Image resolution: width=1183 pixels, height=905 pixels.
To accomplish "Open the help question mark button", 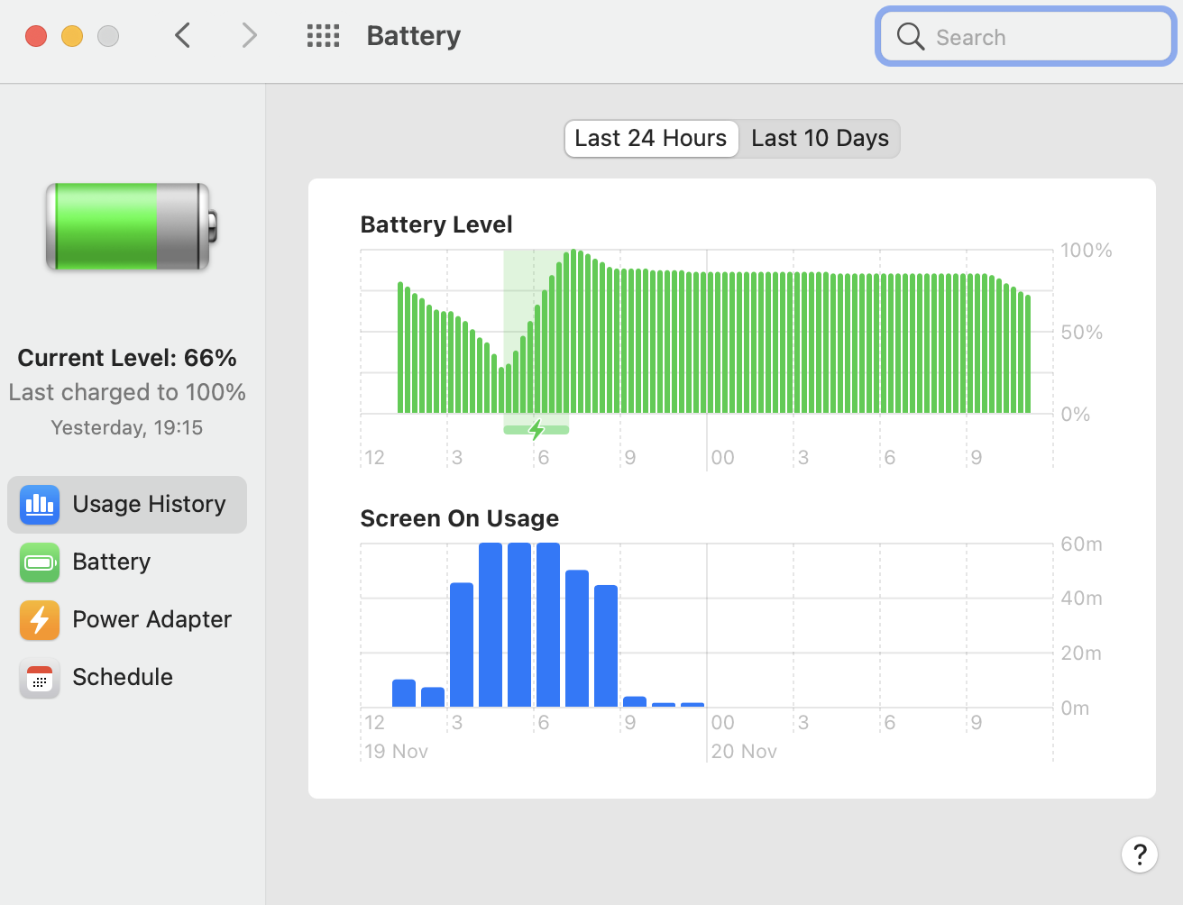I will coord(1140,854).
